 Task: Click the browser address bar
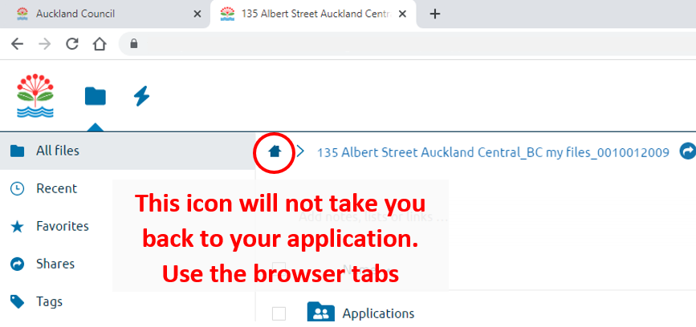click(x=401, y=44)
